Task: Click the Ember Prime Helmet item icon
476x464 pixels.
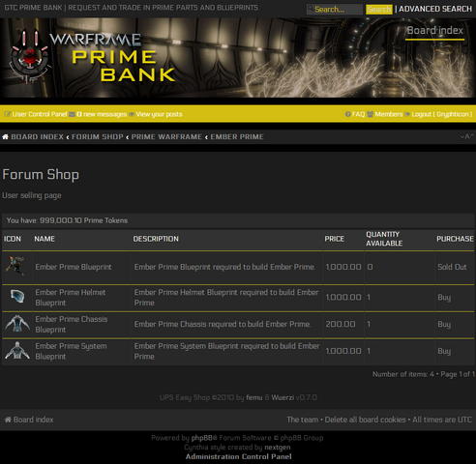Action: tap(17, 296)
